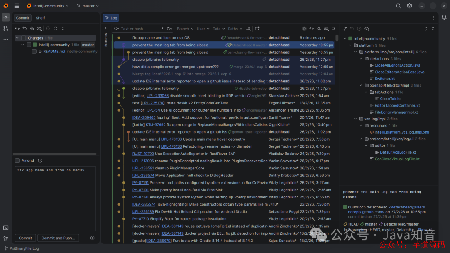Open new log tab icon

257,29
